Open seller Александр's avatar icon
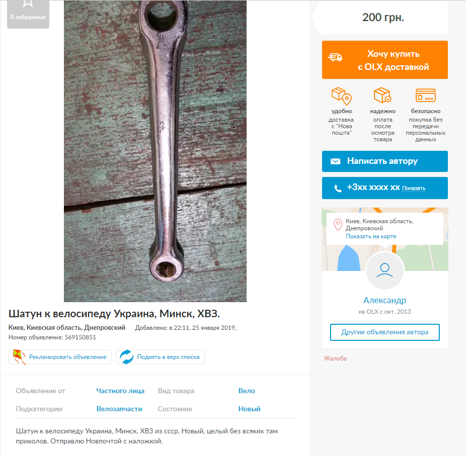 384,270
